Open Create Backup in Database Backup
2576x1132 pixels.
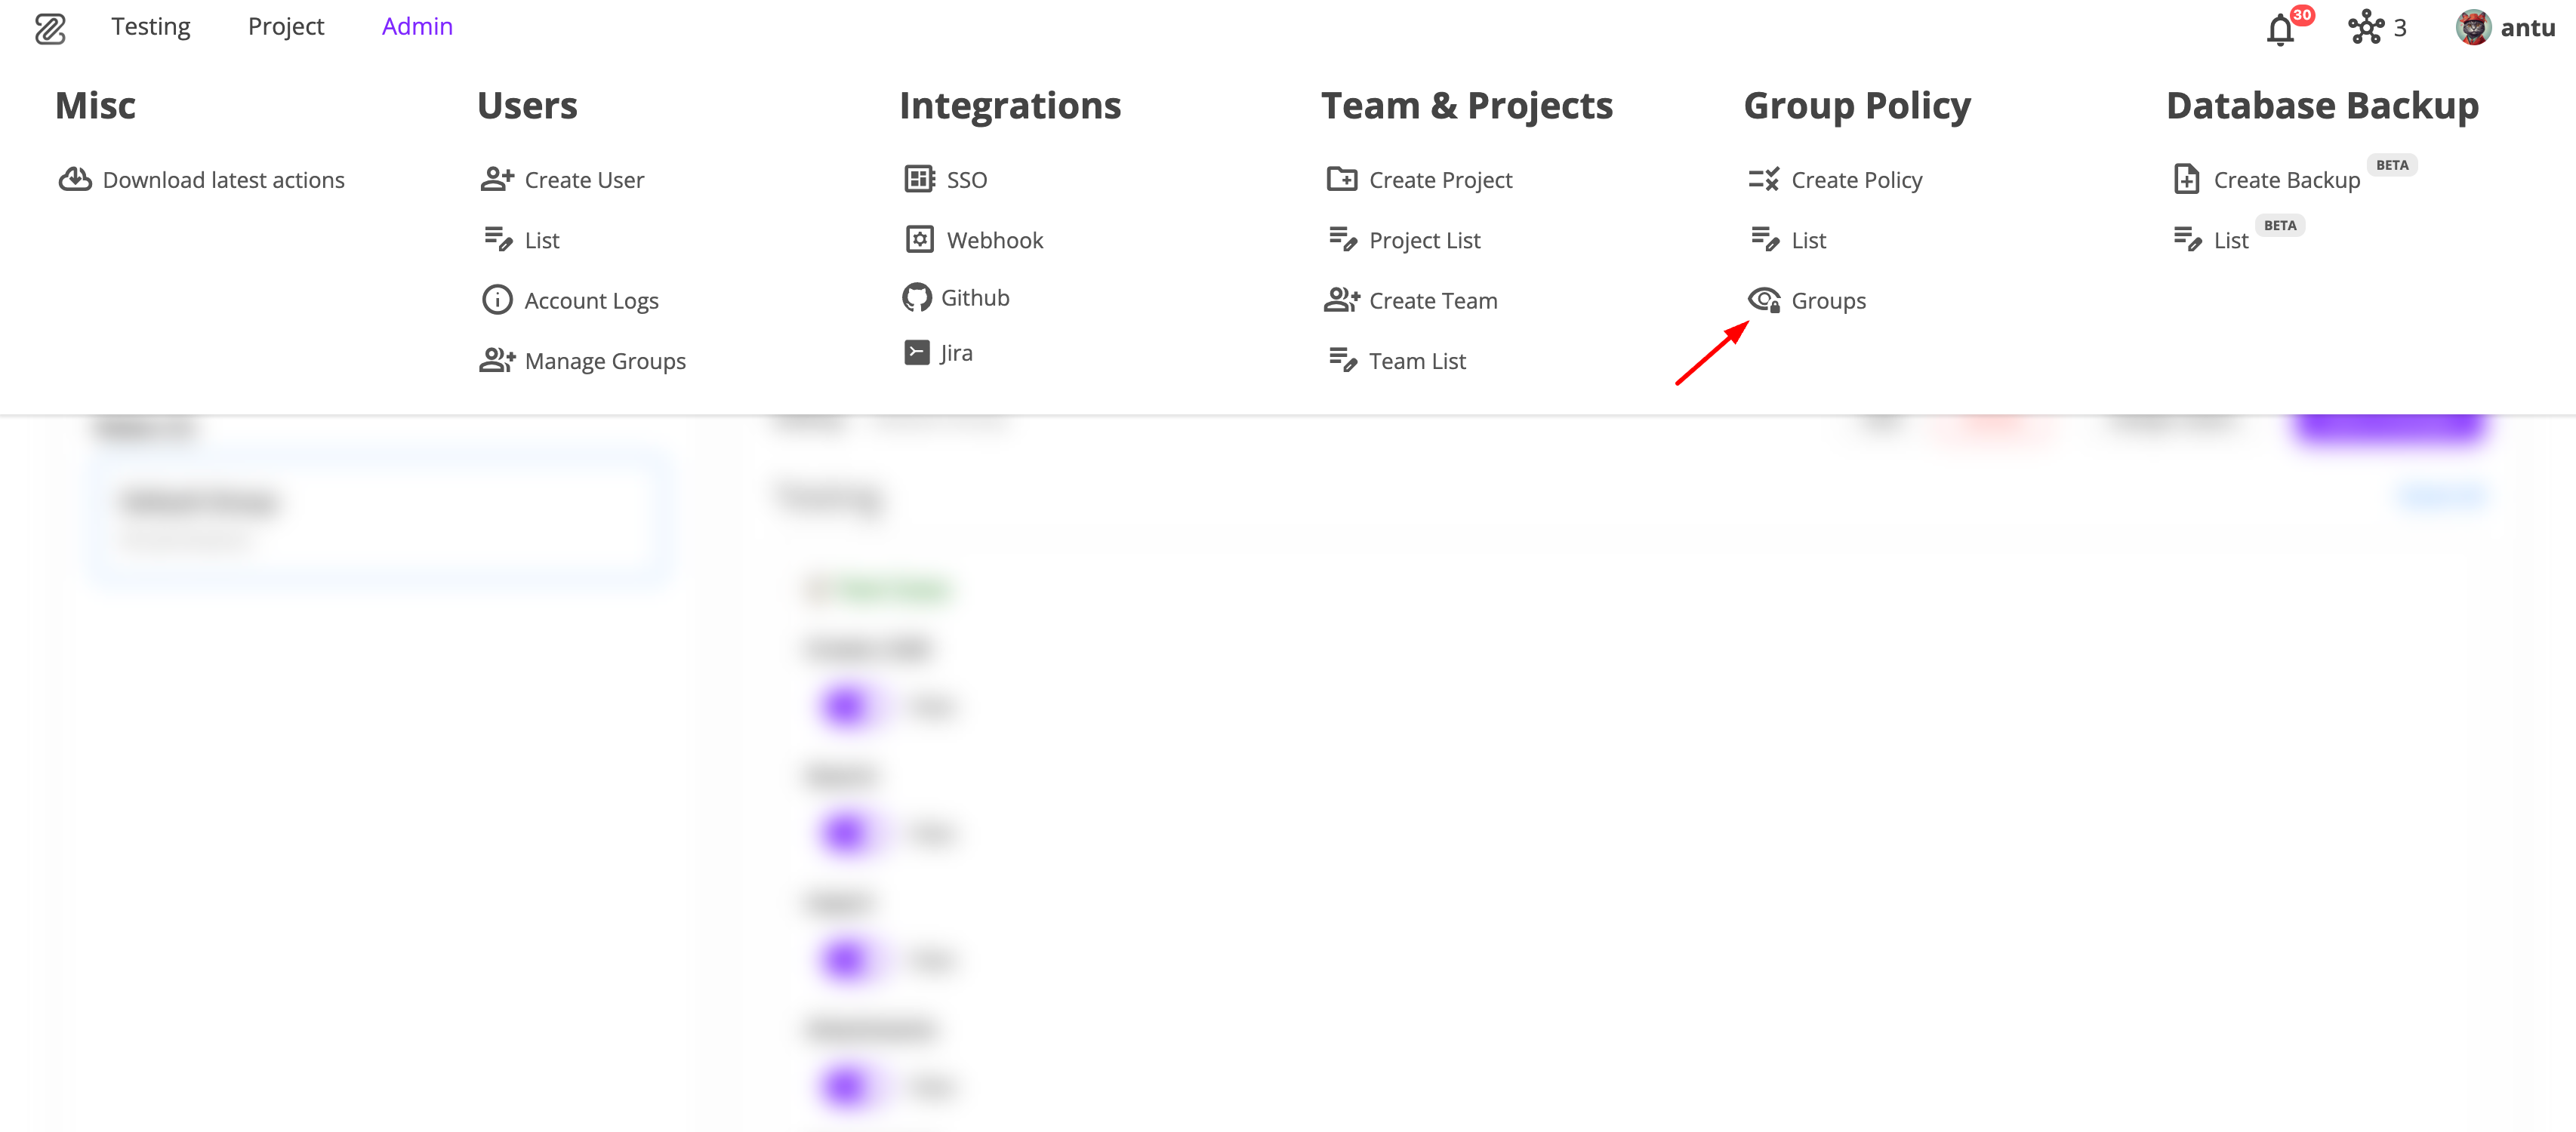[x=2286, y=180]
